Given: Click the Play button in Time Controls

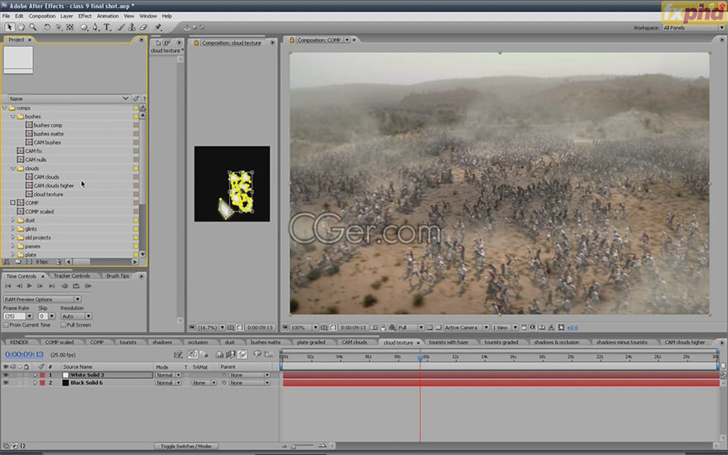Looking at the screenshot, I should [x=30, y=286].
